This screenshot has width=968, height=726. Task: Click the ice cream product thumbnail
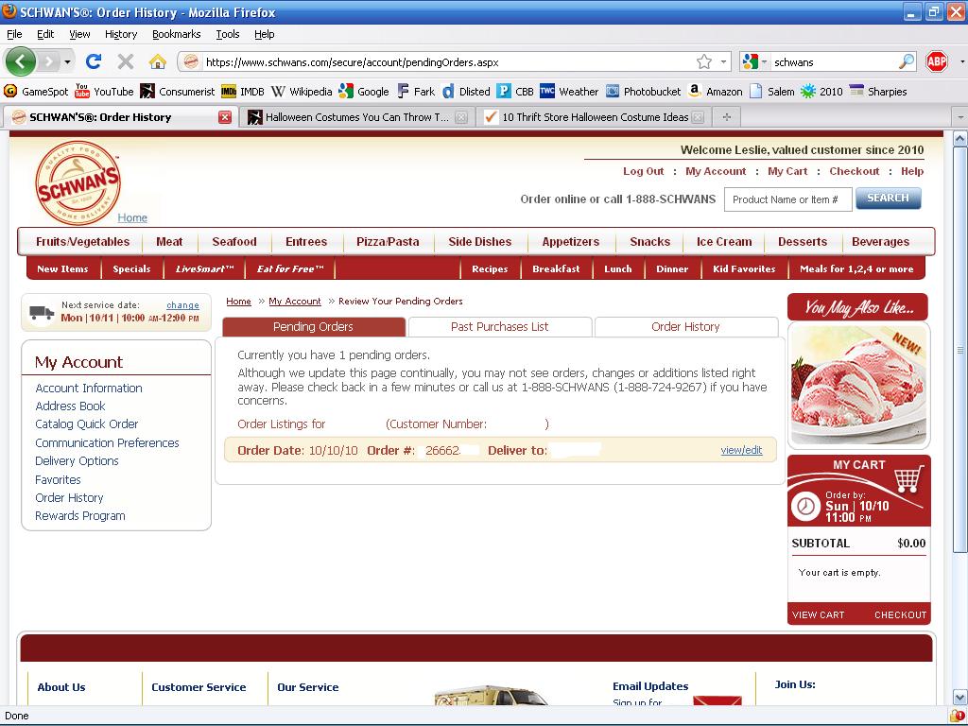858,385
